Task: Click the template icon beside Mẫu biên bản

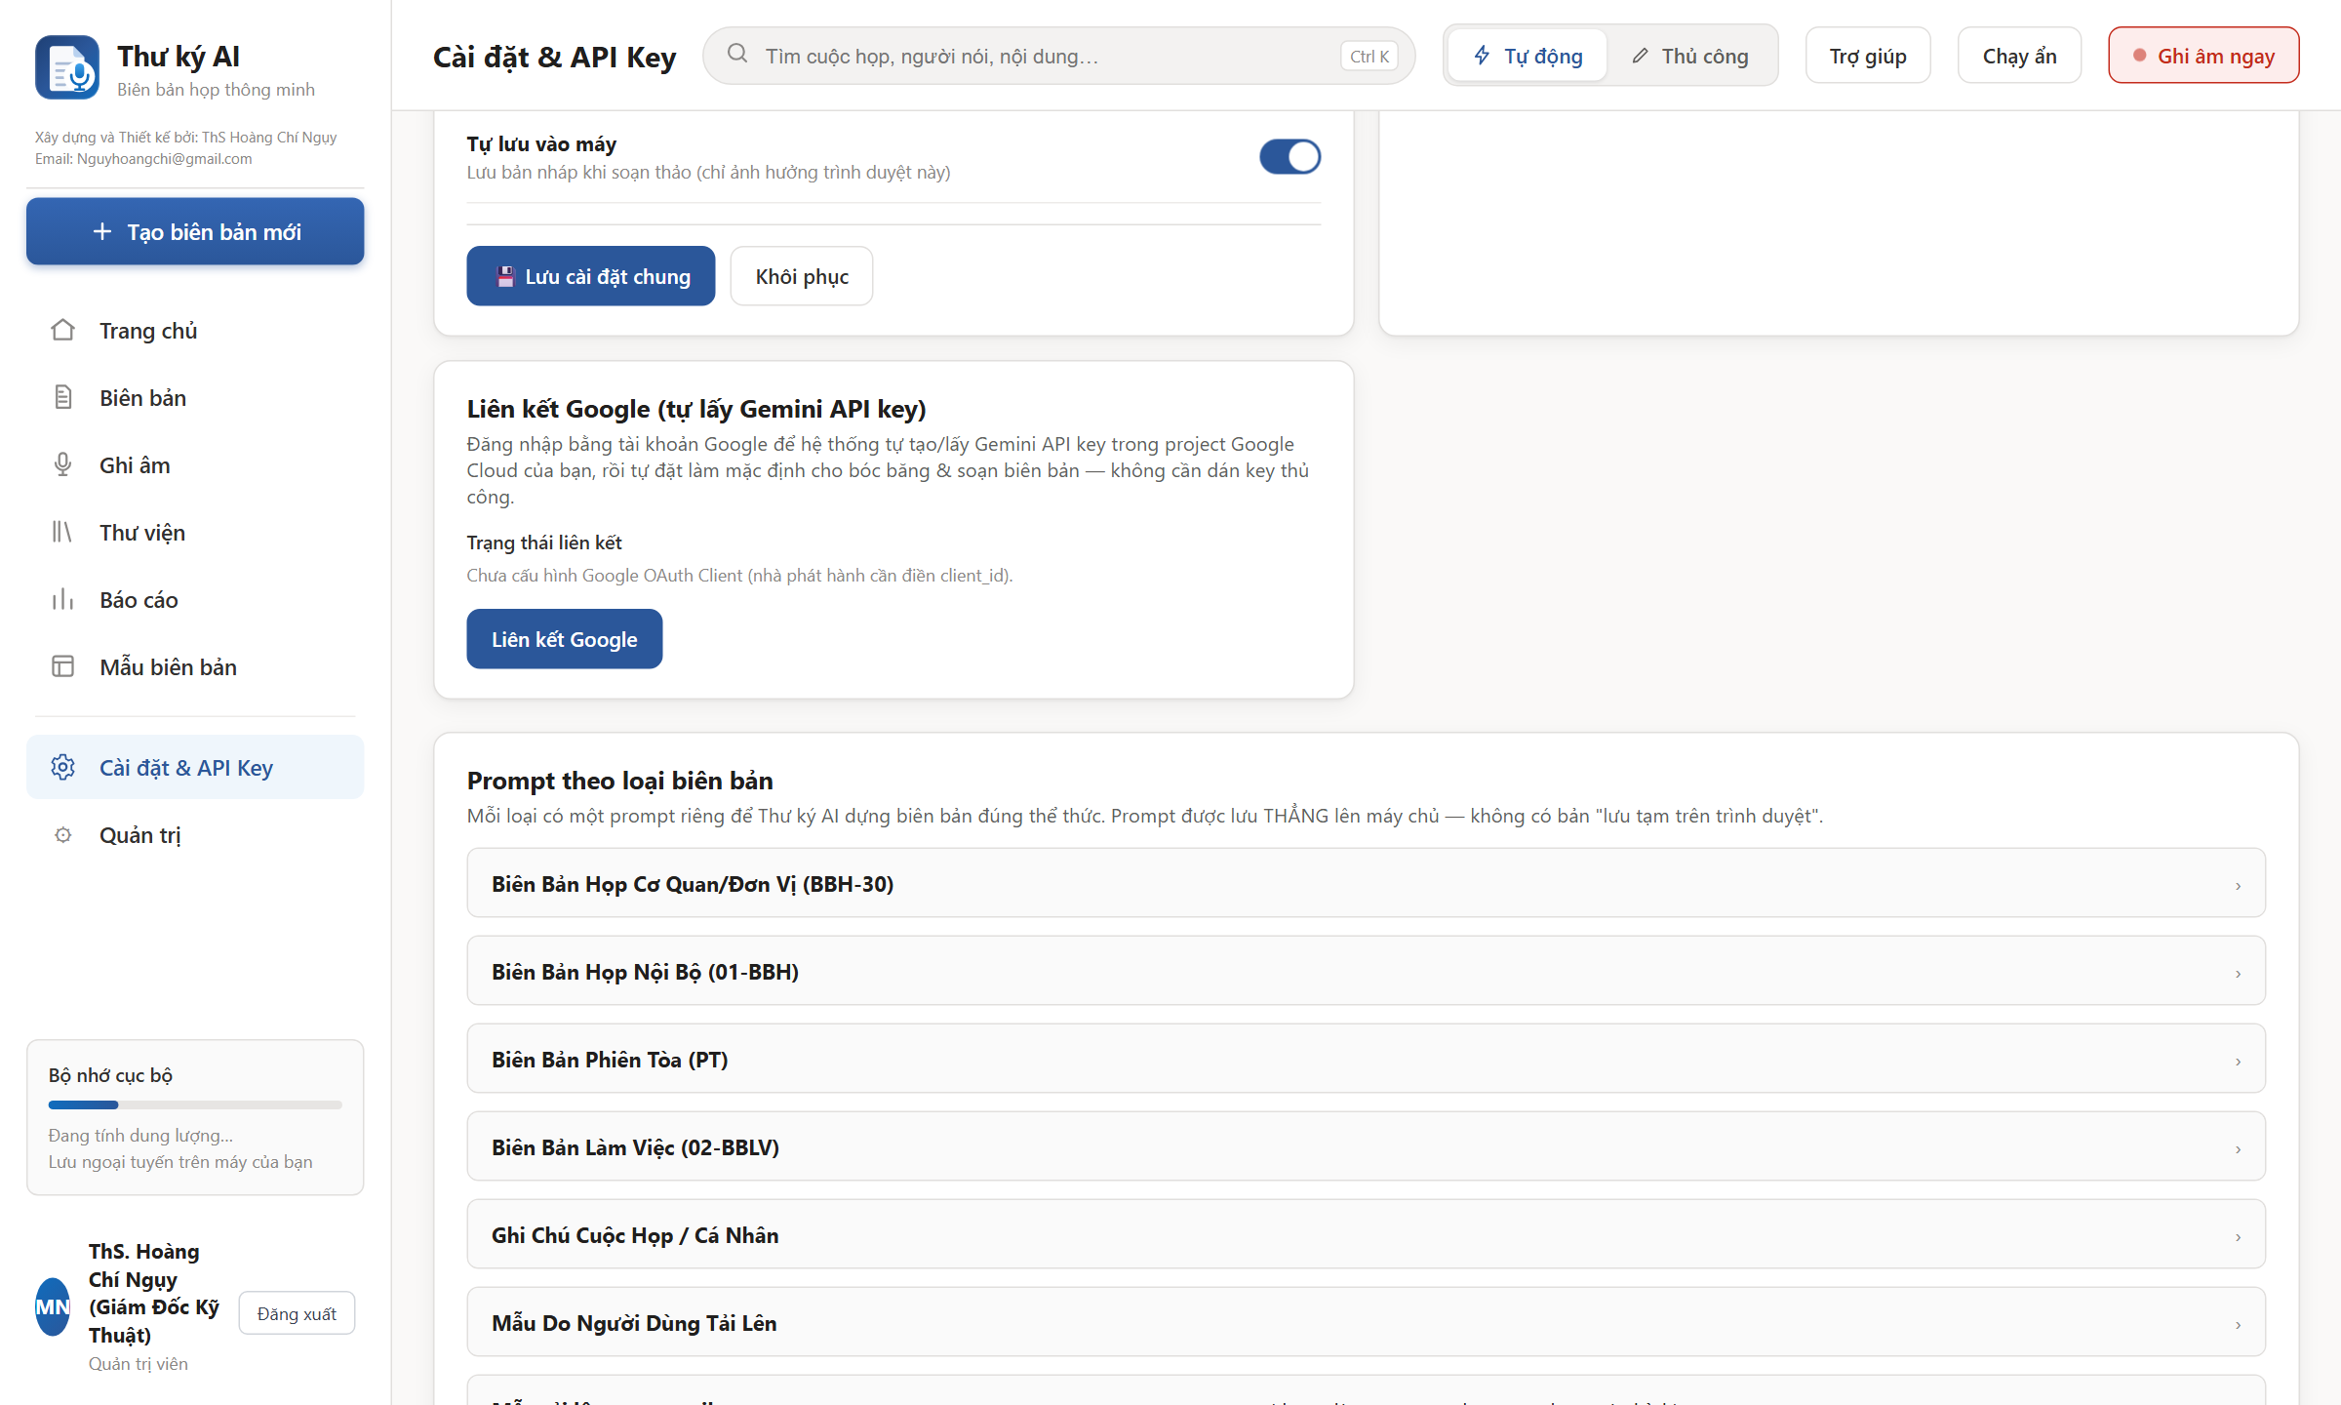Action: pos(62,667)
